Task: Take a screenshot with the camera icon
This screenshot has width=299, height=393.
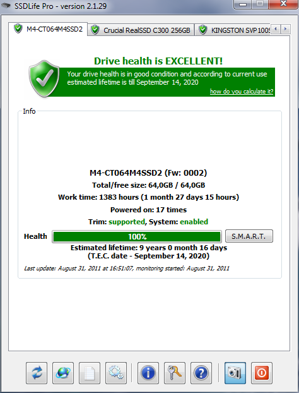Action: pyautogui.click(x=235, y=373)
